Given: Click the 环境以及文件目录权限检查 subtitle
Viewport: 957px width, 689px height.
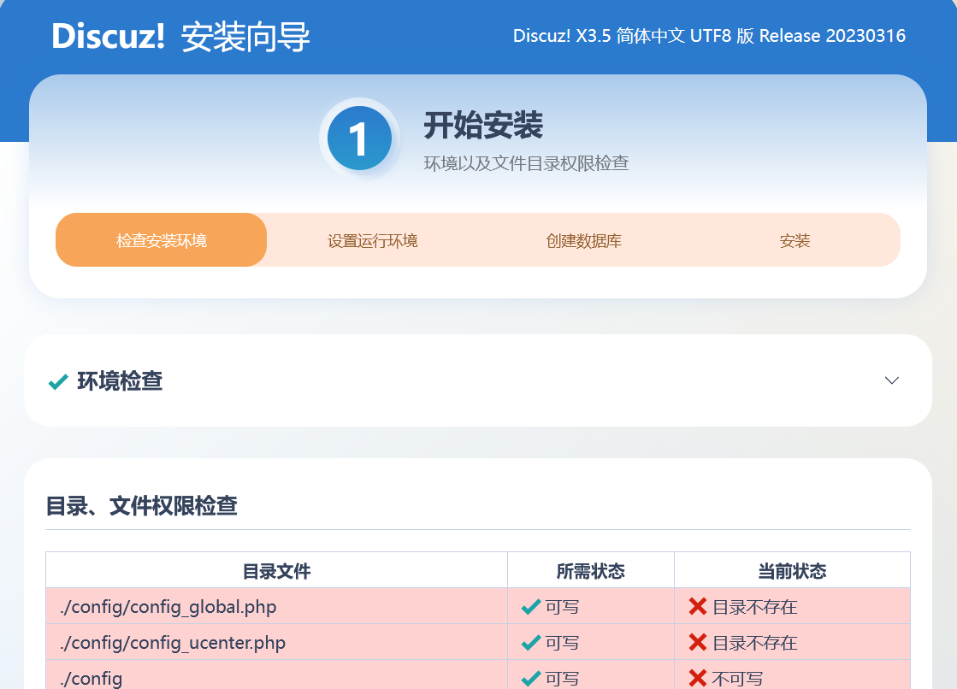Looking at the screenshot, I should tap(526, 163).
